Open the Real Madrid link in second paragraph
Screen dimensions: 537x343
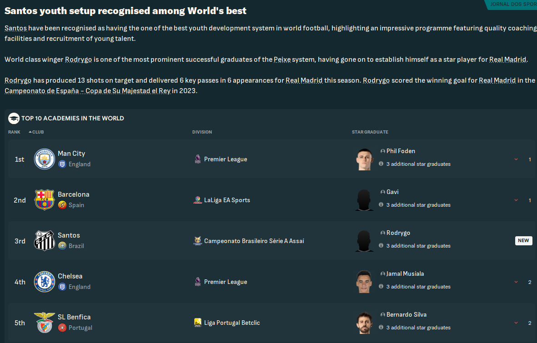507,60
